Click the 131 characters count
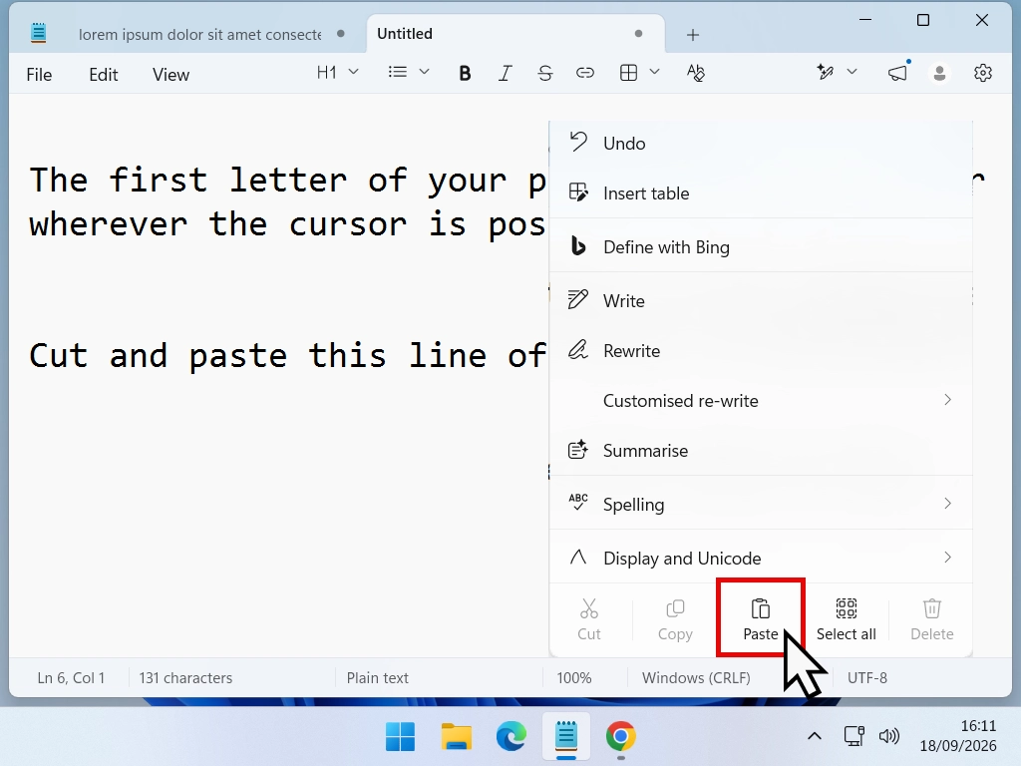Screen dimensions: 1021x766 185,678
